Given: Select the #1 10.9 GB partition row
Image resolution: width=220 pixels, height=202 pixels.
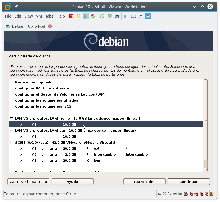Looking at the screenshot, I should pos(106,136).
